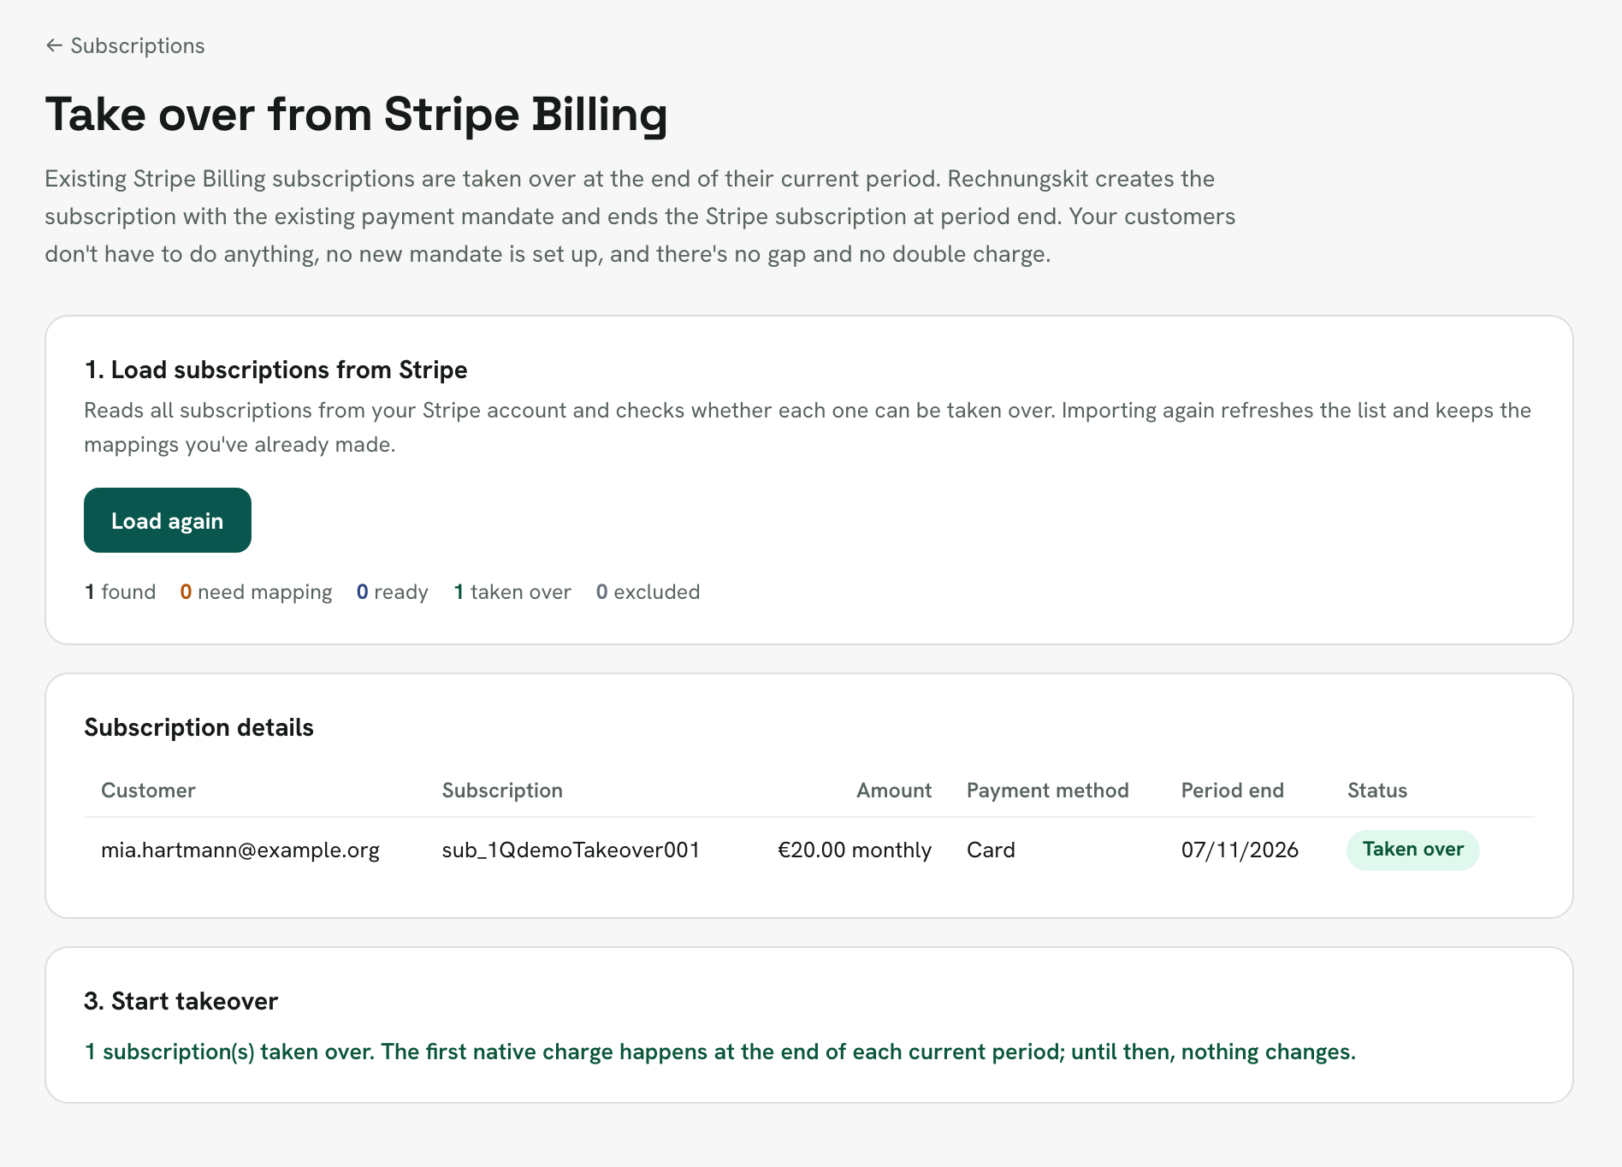Click the Customer column header
This screenshot has width=1622, height=1167.
(x=148, y=790)
